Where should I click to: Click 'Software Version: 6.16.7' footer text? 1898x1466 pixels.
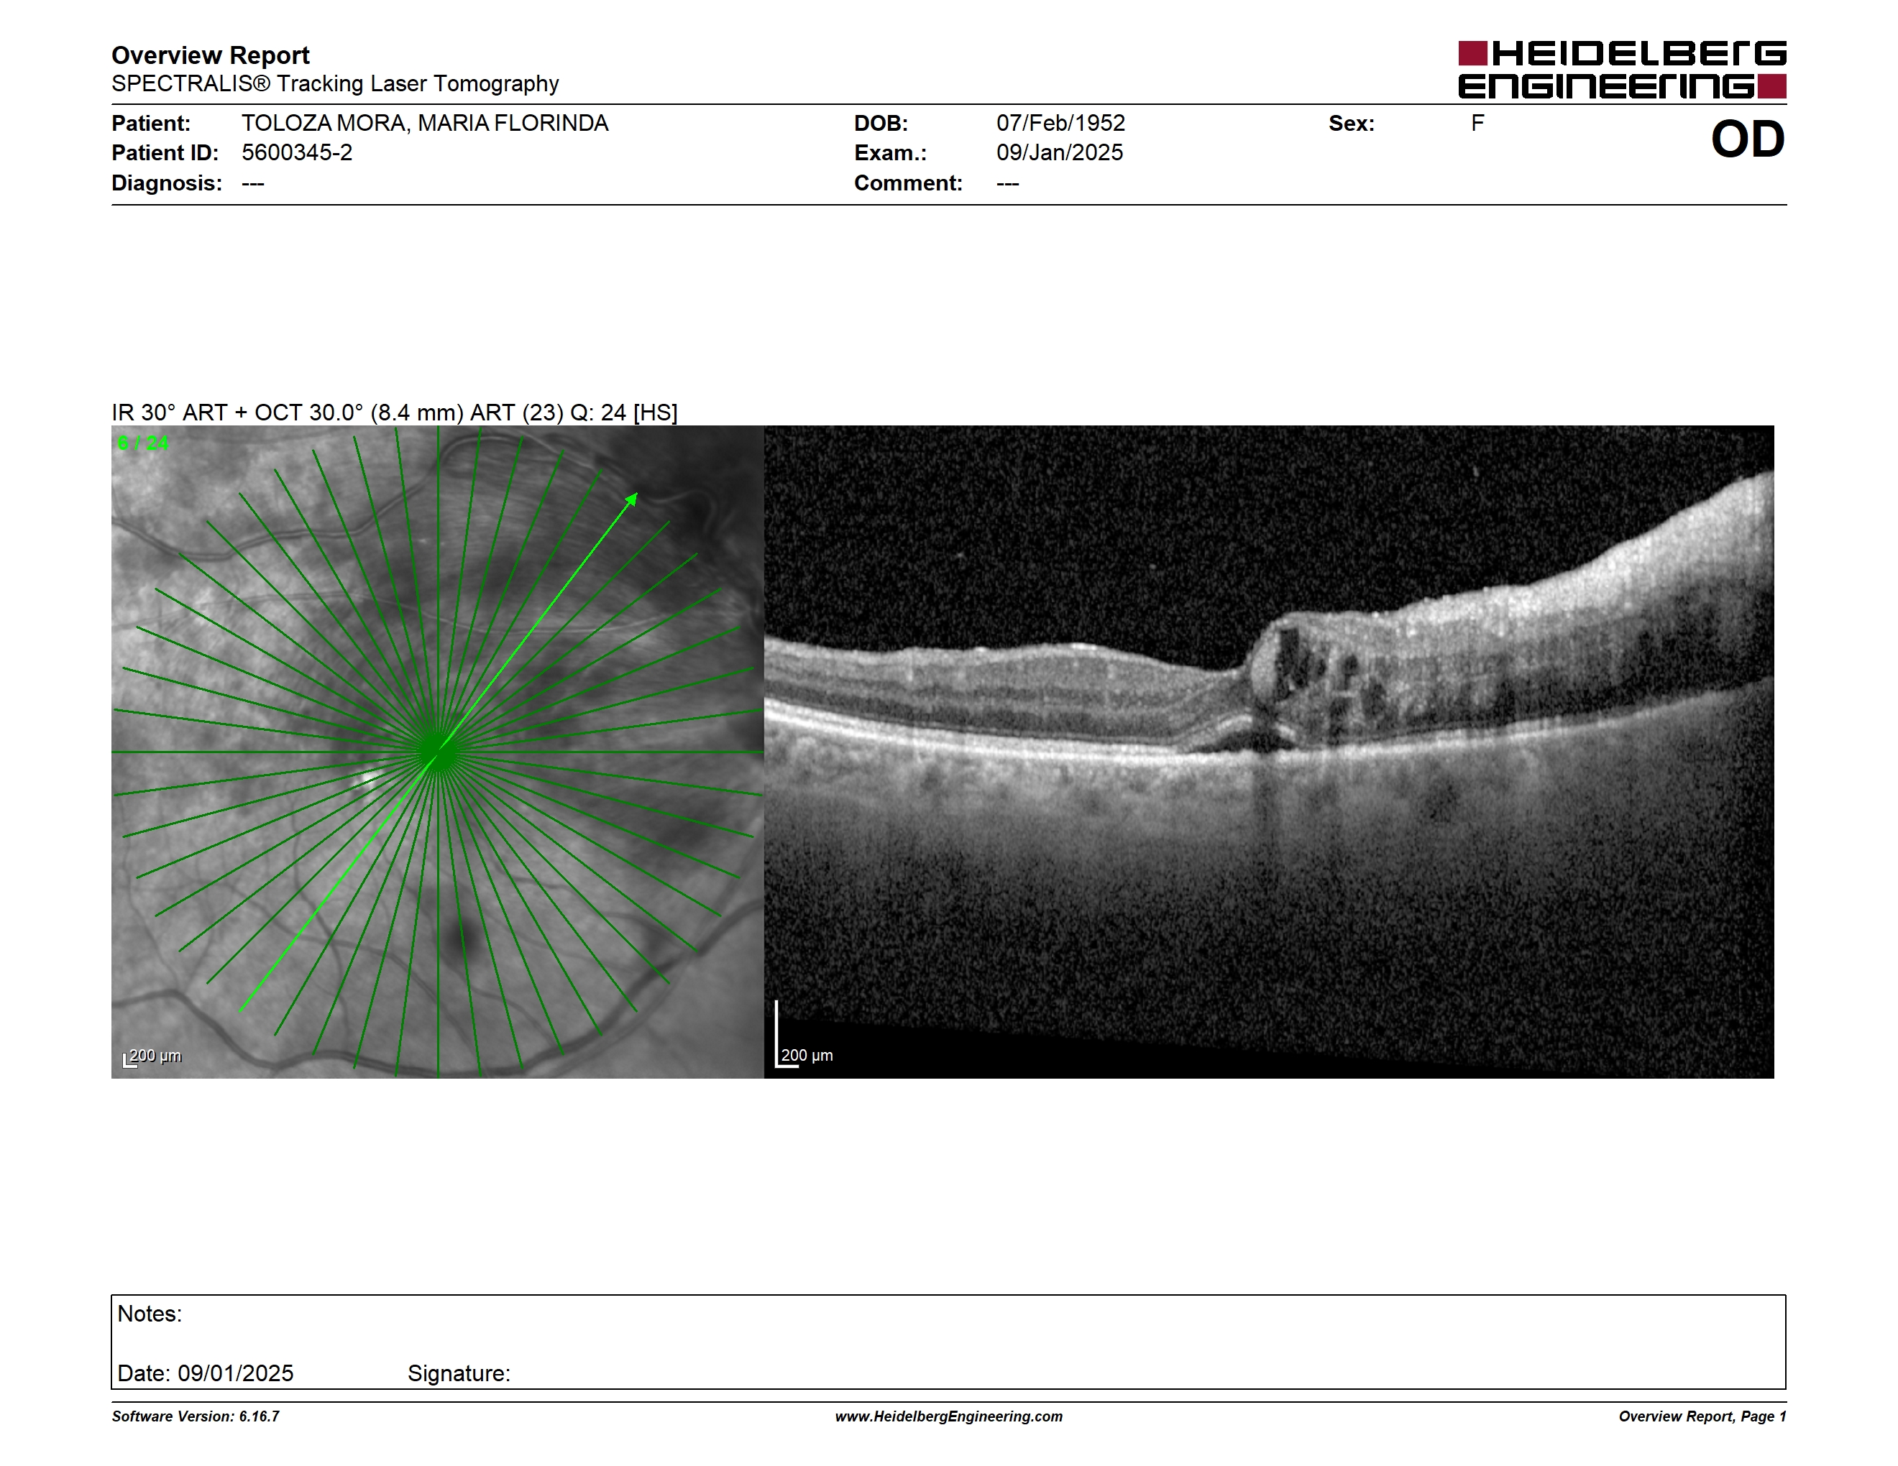pos(196,1416)
